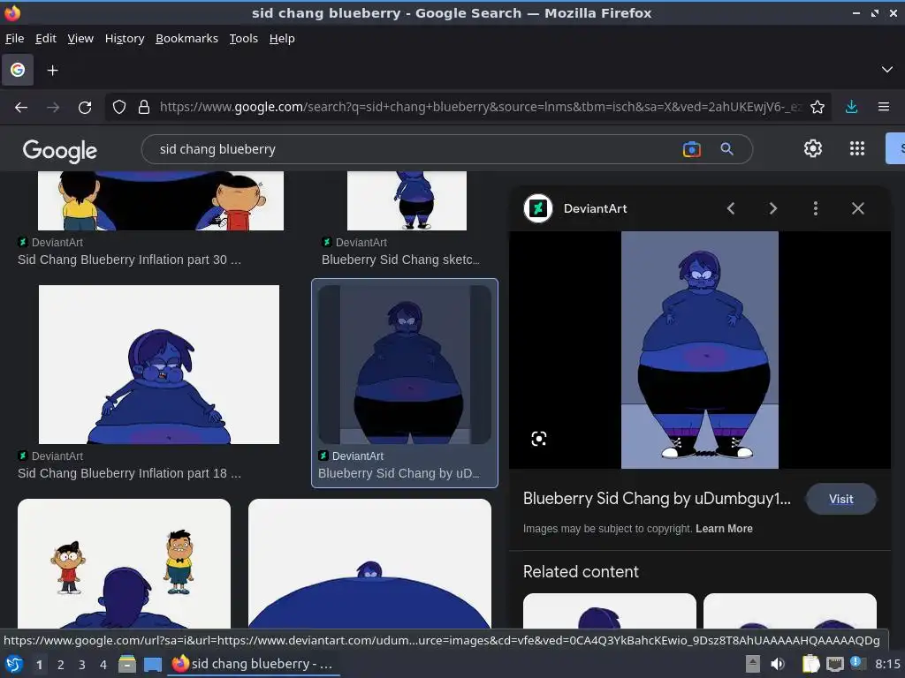This screenshot has width=905, height=678.
Task: Open the File menu
Action: 14,39
